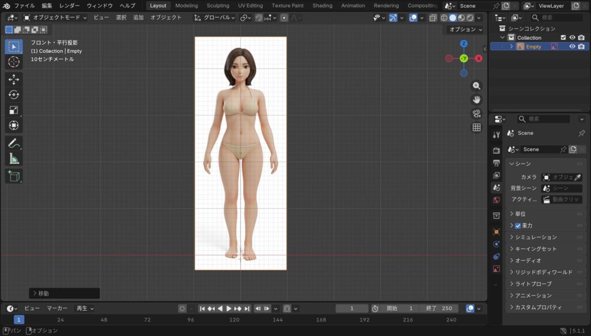Image resolution: width=591 pixels, height=336 pixels.
Task: Open the オブジェクトモード mode dropdown
Action: 55,18
